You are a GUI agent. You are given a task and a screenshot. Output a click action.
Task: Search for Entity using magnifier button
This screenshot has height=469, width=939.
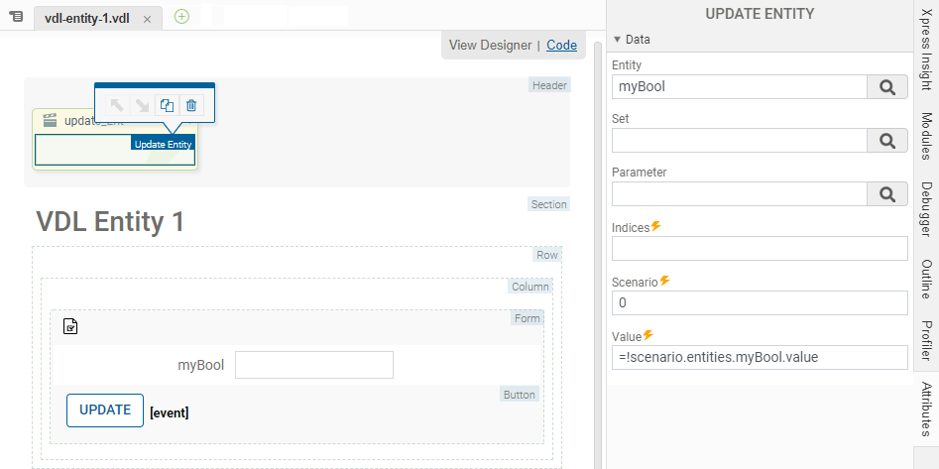[x=887, y=87]
